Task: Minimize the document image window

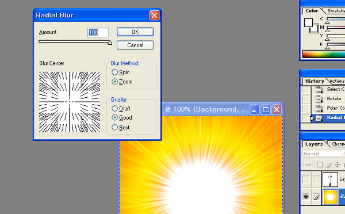Action: click(254, 109)
